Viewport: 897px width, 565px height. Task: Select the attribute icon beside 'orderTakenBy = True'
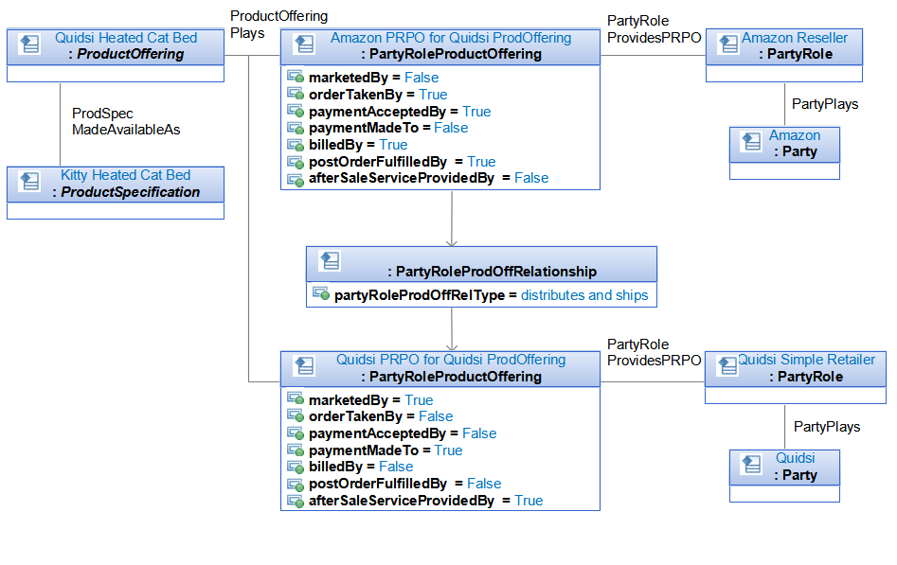point(296,94)
